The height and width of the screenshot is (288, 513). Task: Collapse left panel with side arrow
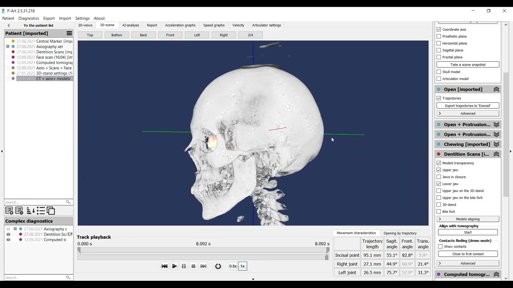click(x=2, y=151)
